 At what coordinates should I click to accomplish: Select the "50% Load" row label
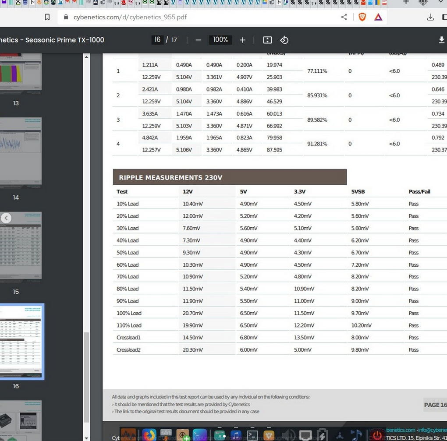[x=128, y=253]
